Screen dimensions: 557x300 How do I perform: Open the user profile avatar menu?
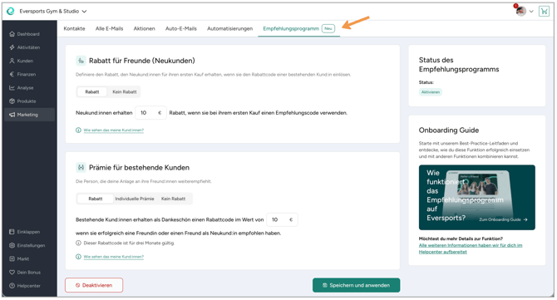click(525, 11)
